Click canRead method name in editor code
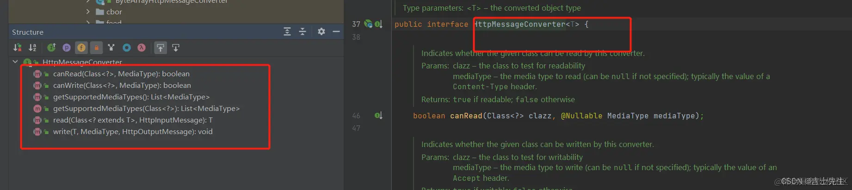The height and width of the screenshot is (190, 852). tap(466, 116)
